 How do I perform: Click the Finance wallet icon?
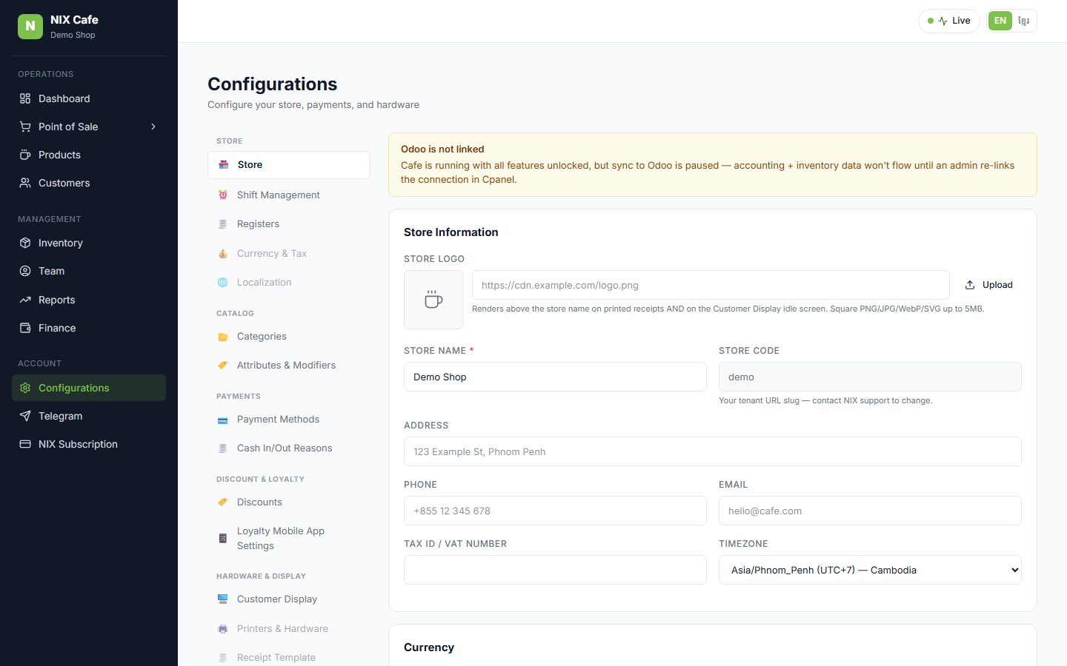pyautogui.click(x=25, y=328)
